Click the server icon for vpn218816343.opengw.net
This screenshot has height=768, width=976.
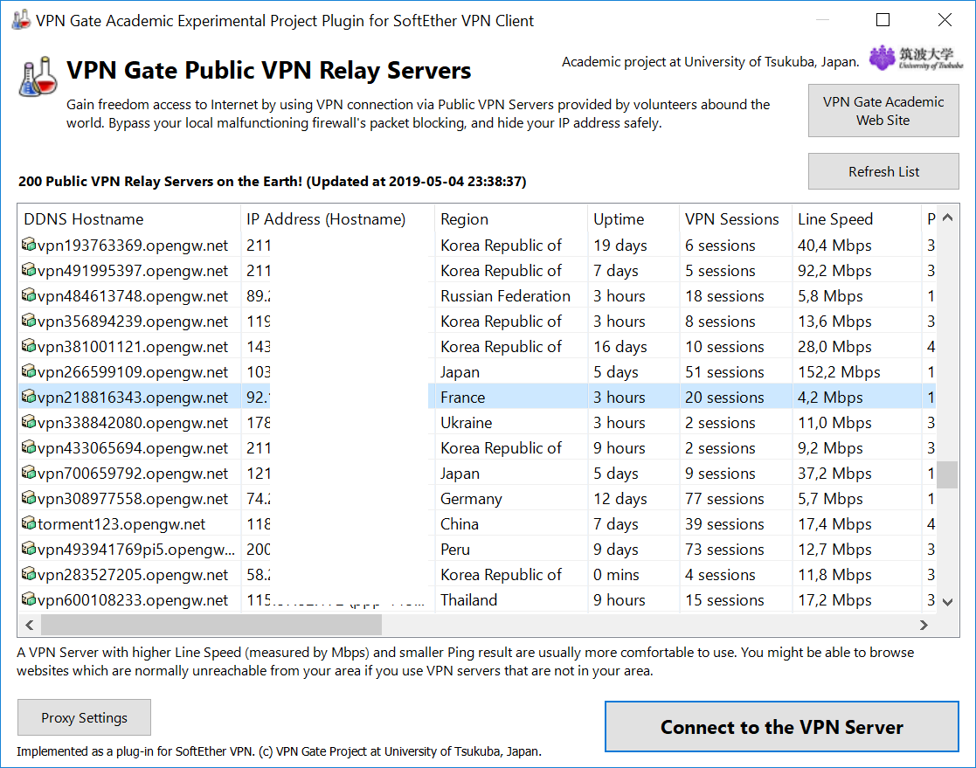coord(29,397)
